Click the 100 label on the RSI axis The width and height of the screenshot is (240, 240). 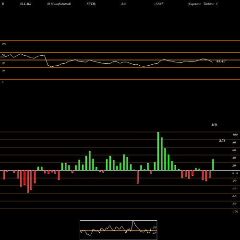[x=4, y=44]
